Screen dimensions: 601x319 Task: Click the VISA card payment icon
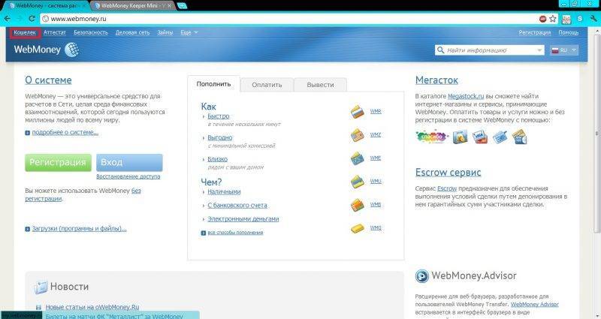point(480,137)
